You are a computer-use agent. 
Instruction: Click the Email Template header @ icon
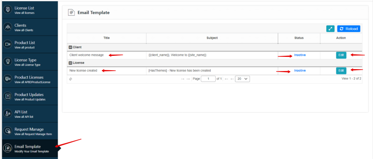click(x=71, y=13)
